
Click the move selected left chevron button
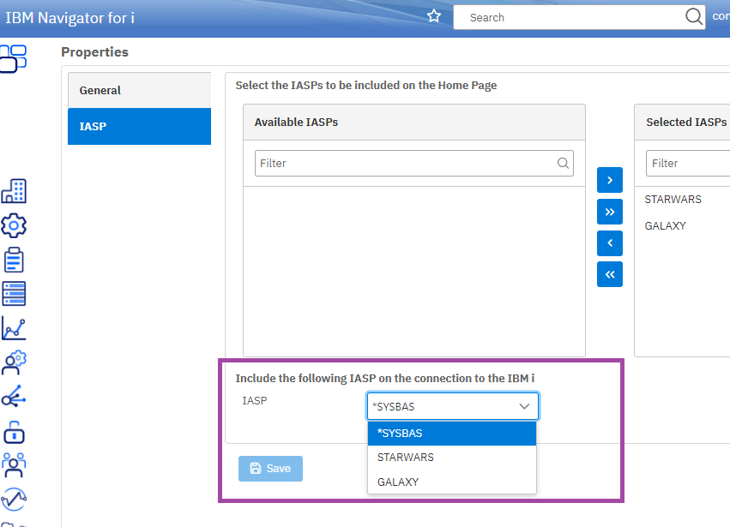tap(609, 243)
